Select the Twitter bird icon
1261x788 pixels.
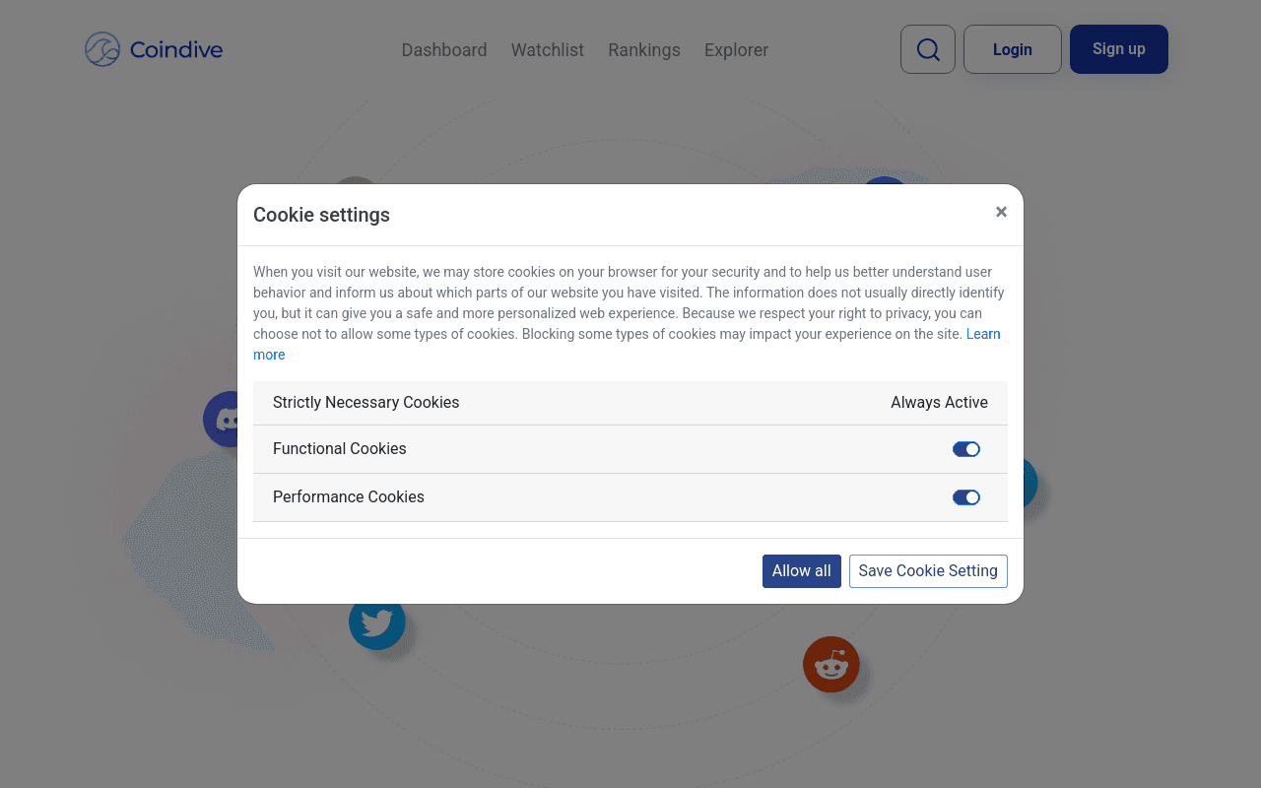tap(377, 623)
